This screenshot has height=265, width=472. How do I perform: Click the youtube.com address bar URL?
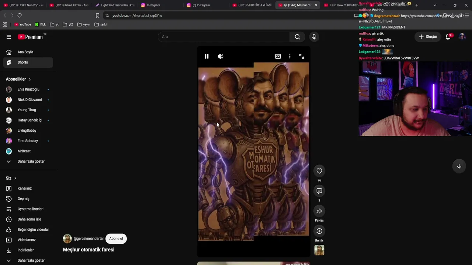(x=137, y=15)
